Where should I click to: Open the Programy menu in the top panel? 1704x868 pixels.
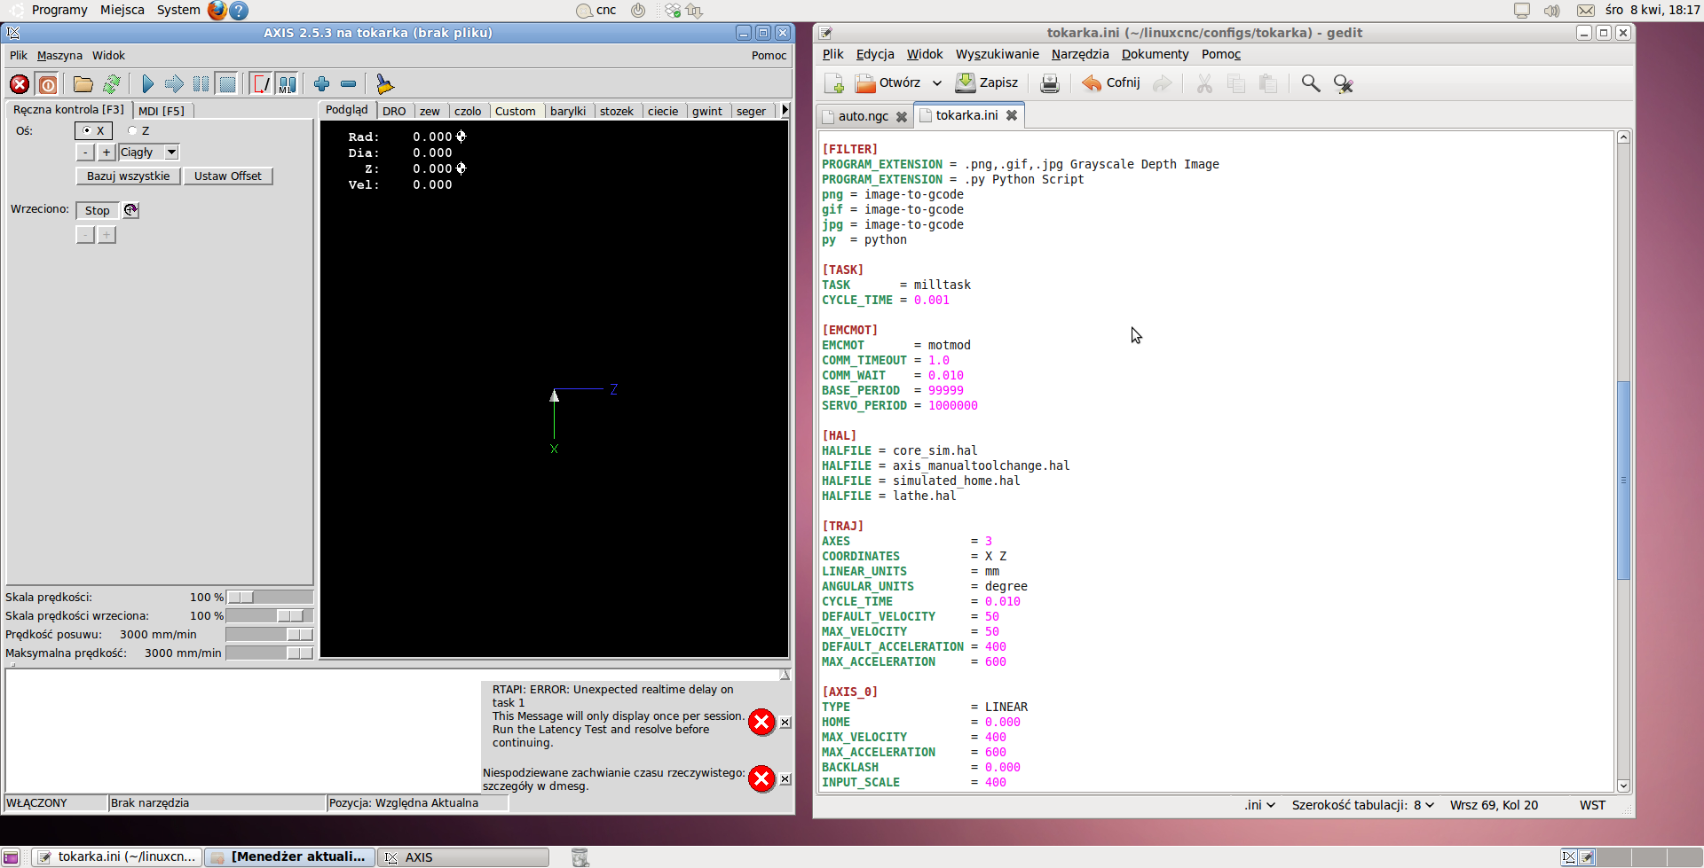pyautogui.click(x=59, y=10)
